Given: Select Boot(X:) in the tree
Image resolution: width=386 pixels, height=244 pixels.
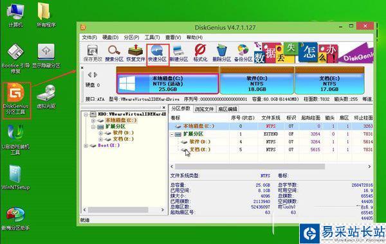Looking at the screenshot, I should coord(109,146).
